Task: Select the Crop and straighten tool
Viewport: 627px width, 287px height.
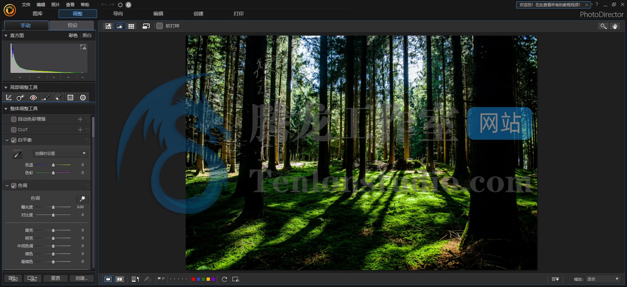Action: 8,97
